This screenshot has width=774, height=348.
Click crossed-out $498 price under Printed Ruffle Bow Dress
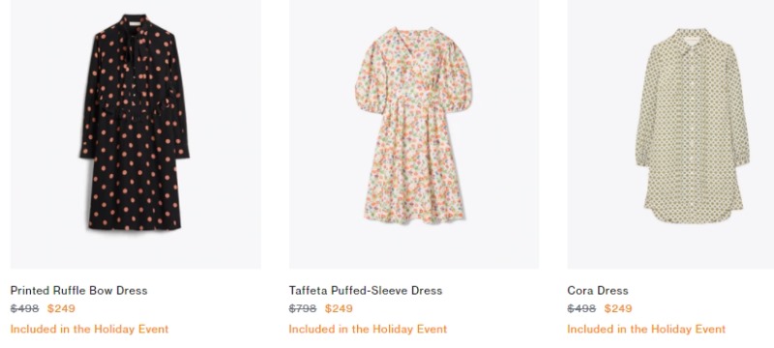pos(25,308)
